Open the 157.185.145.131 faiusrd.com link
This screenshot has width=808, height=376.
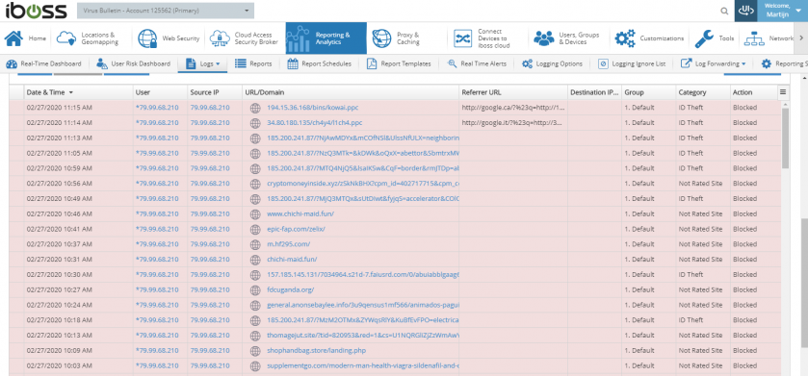tap(363, 274)
